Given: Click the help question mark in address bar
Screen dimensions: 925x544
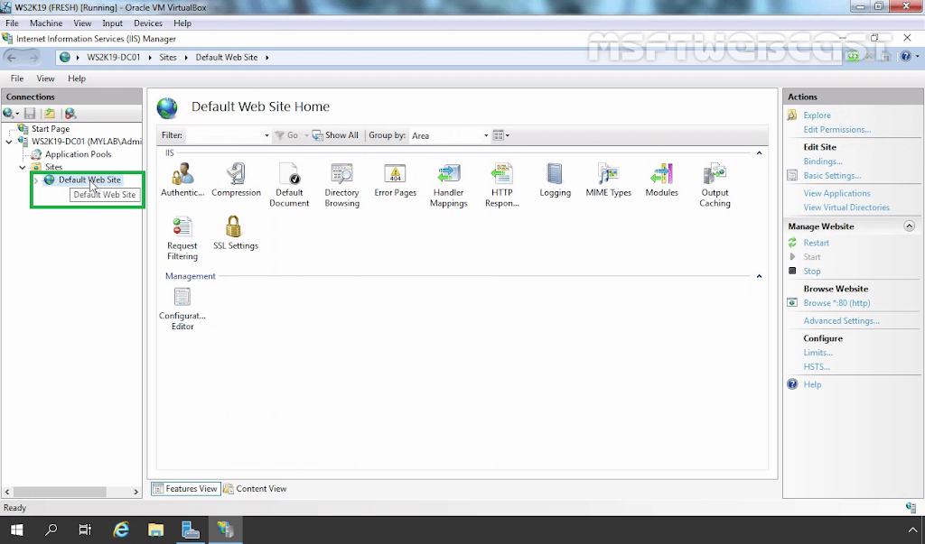Looking at the screenshot, I should (x=906, y=57).
